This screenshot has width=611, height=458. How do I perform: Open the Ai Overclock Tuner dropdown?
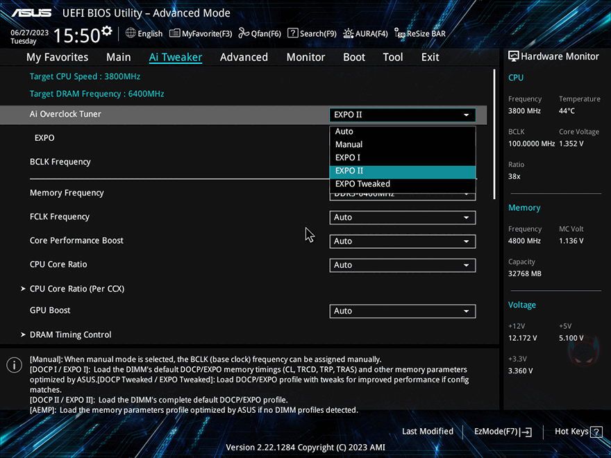coord(403,115)
